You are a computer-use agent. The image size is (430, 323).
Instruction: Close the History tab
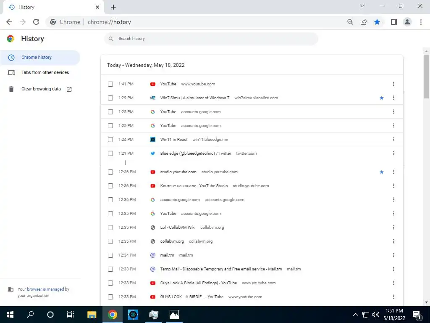(97, 7)
